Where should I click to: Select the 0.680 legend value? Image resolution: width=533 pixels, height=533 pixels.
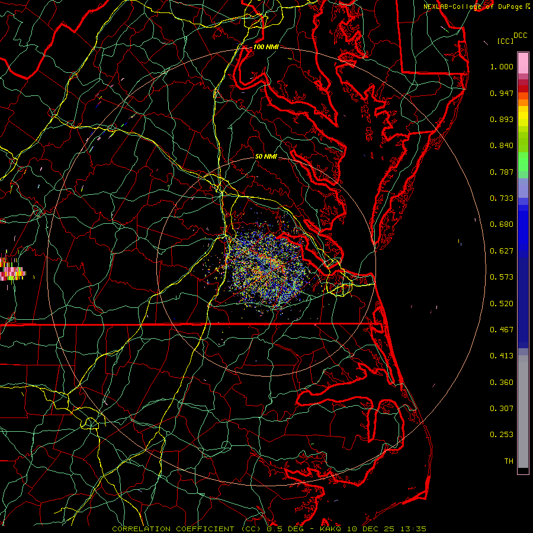(502, 224)
